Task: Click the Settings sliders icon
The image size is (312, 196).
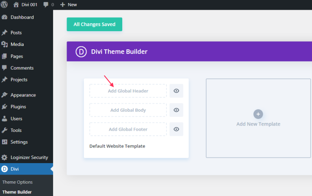Action: [4, 142]
